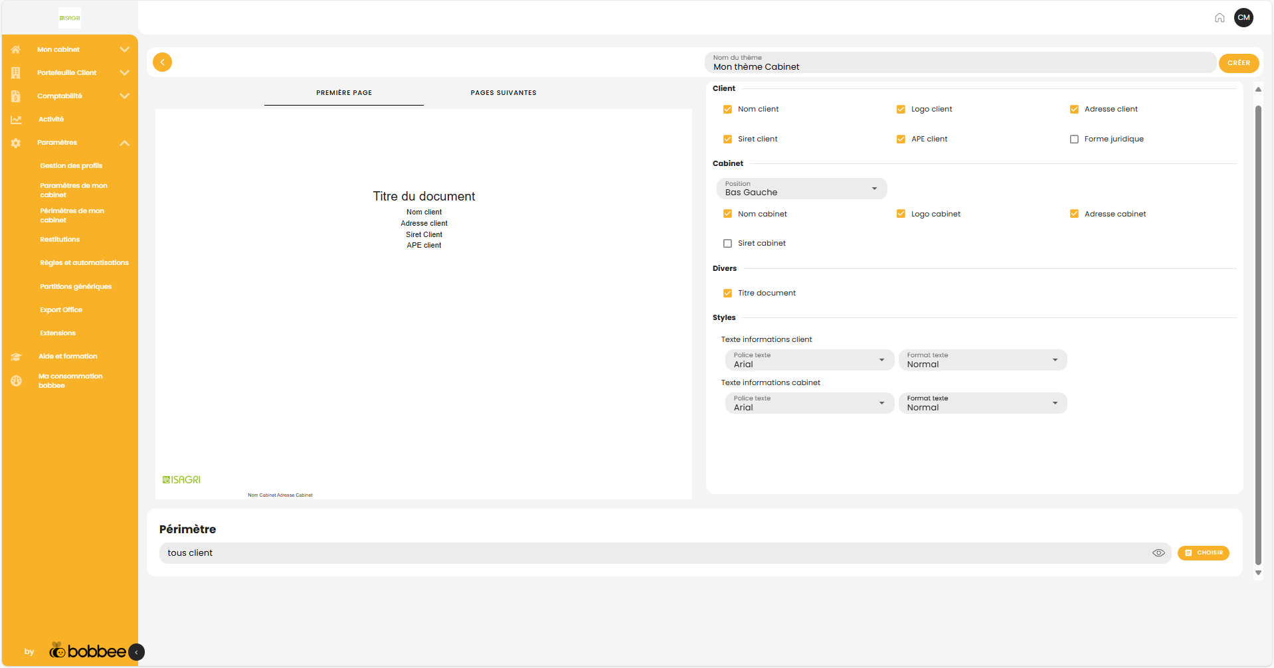Screen dimensions: 1274x668
Task: Toggle the Titre document checkbox
Action: click(x=727, y=293)
